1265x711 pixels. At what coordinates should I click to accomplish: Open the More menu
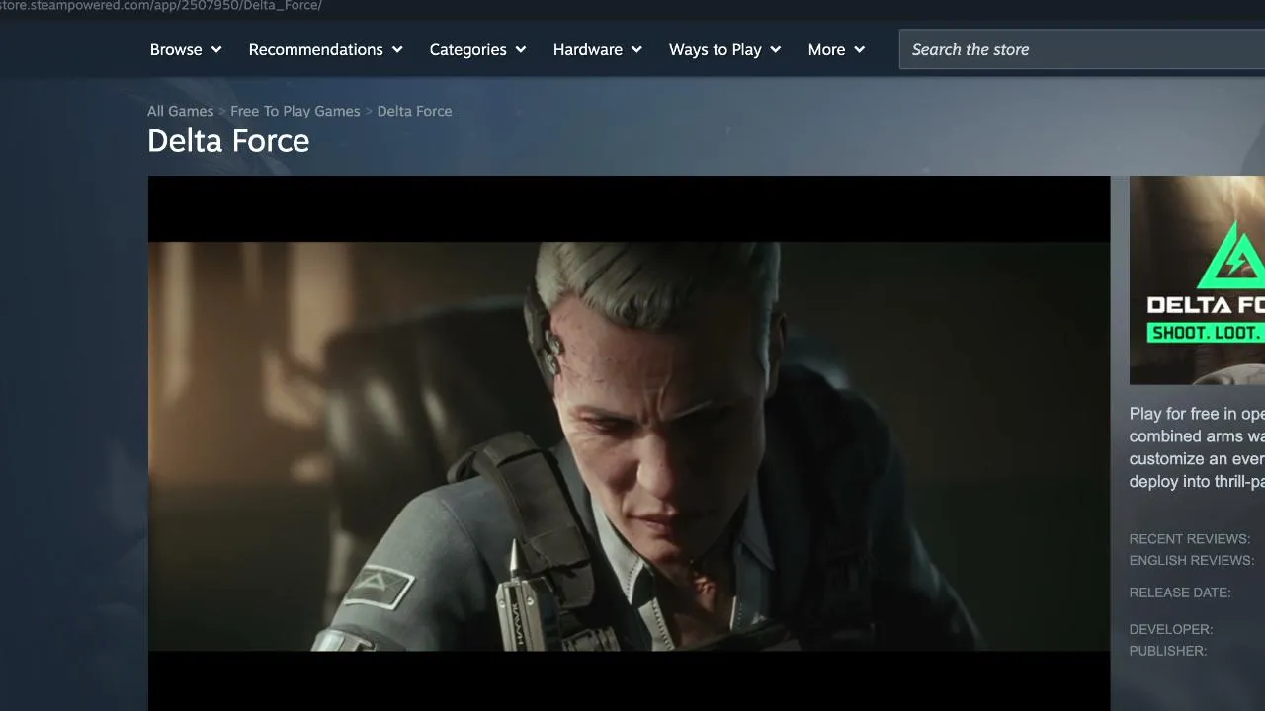836,49
